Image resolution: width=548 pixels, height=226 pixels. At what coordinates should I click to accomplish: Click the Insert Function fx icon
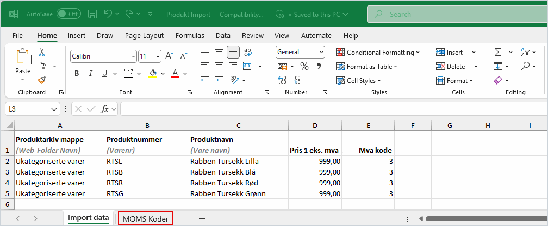[x=105, y=109]
